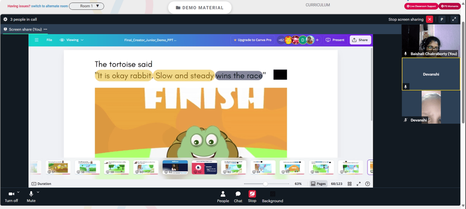The width and height of the screenshot is (466, 209).
Task: Select slide thumbnail 66
Action: 321,167
